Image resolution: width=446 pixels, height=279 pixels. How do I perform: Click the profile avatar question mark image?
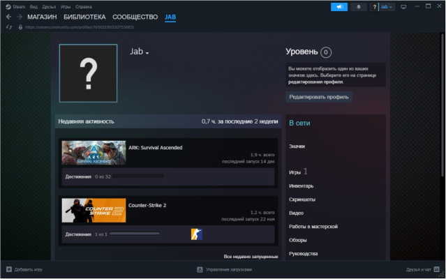click(x=89, y=73)
